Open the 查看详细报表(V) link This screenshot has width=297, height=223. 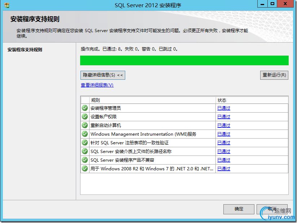(97, 85)
